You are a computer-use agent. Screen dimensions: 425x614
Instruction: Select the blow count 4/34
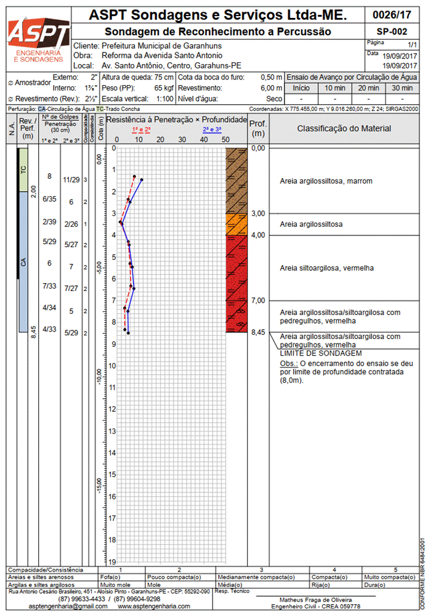click(50, 308)
